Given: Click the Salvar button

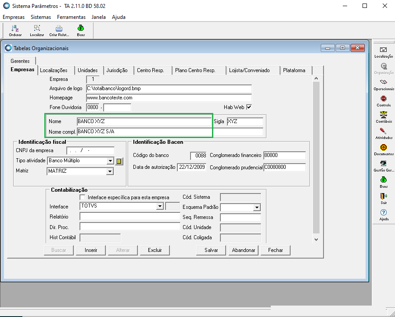Looking at the screenshot, I should [x=211, y=250].
